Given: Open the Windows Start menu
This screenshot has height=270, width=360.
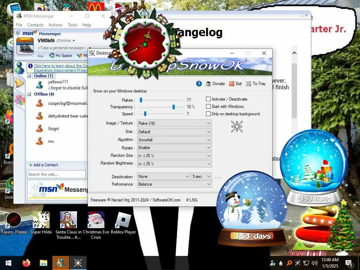Looking at the screenshot, I should pos(8,263).
